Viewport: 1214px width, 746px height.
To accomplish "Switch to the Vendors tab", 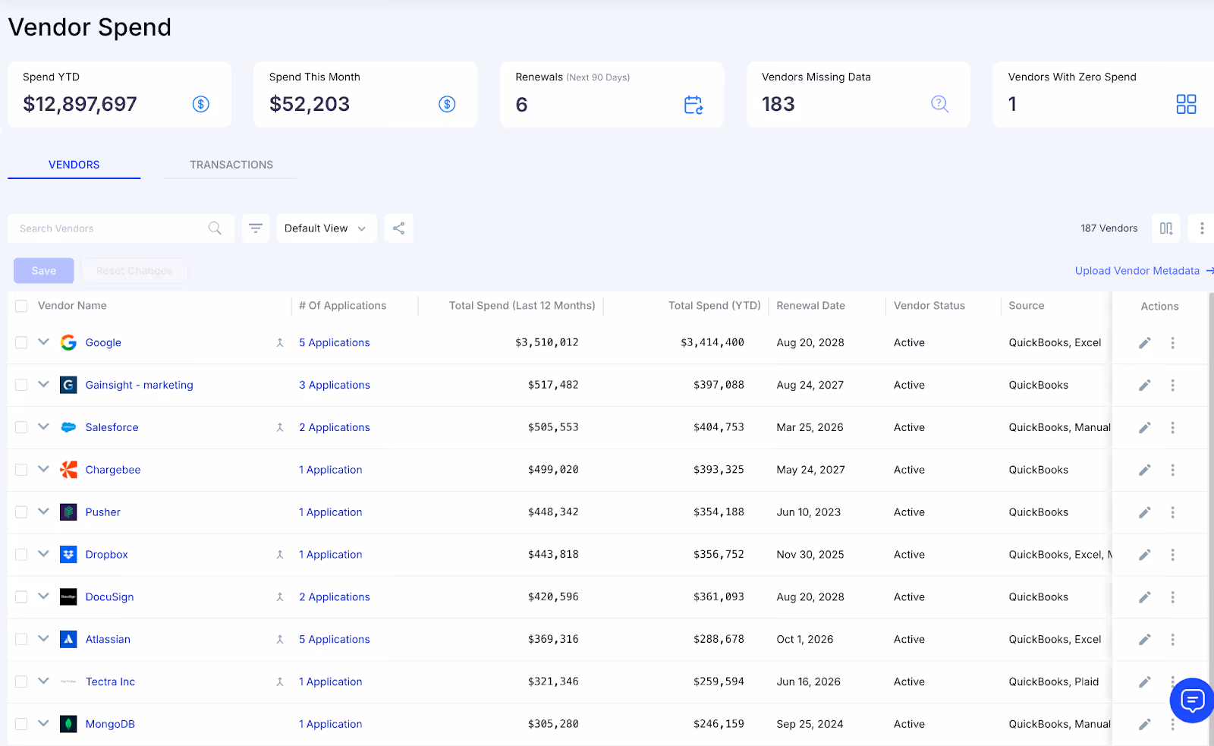I will [x=74, y=165].
